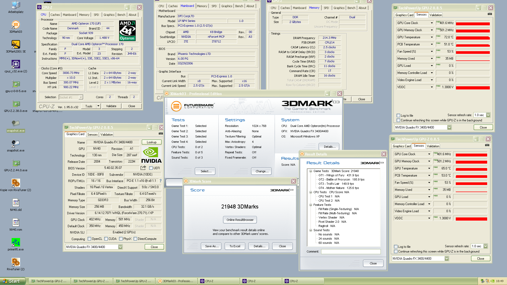Enable continue refreshing in top-right GPU-Z window

(x=398, y=120)
